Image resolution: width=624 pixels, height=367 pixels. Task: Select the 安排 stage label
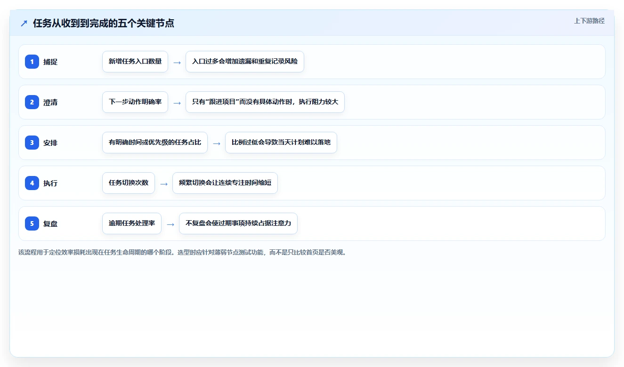pyautogui.click(x=50, y=143)
